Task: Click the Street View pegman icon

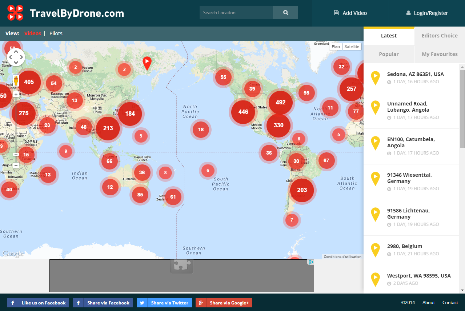Action: [16, 80]
